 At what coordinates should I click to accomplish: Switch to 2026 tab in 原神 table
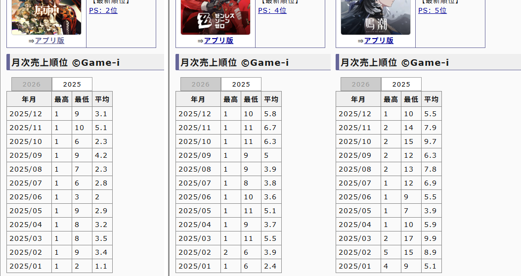tap(32, 85)
